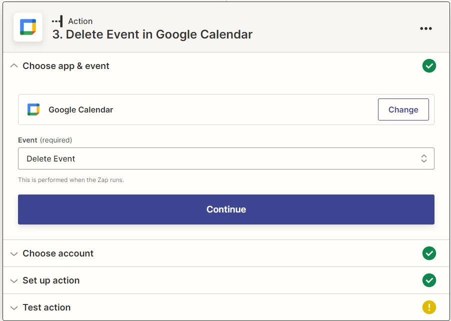The height and width of the screenshot is (321, 451).
Task: Click the Google Calendar app name label
Action: 81,109
